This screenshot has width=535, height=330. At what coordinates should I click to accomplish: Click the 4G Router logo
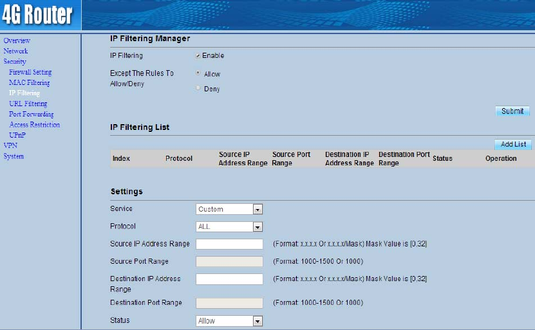point(37,14)
